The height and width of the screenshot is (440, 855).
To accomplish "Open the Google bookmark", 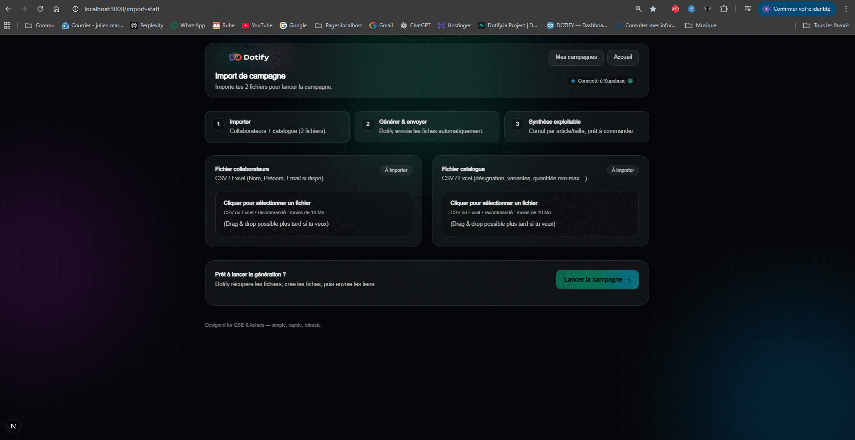I will [x=293, y=25].
